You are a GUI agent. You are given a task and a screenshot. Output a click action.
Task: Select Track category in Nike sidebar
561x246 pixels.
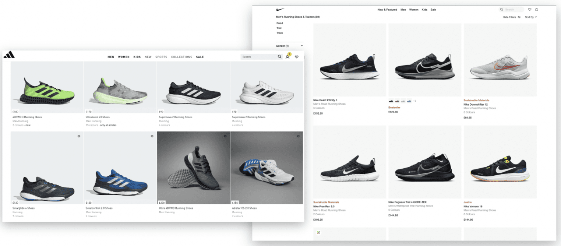coord(280,33)
